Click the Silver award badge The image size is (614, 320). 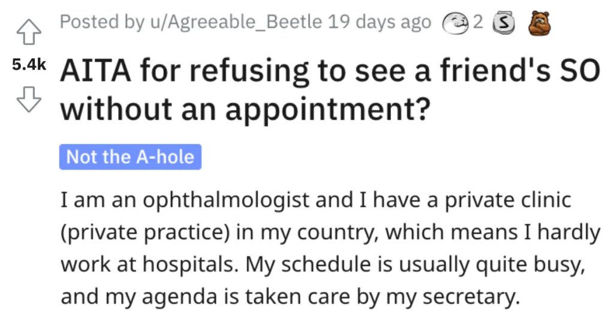pyautogui.click(x=503, y=23)
